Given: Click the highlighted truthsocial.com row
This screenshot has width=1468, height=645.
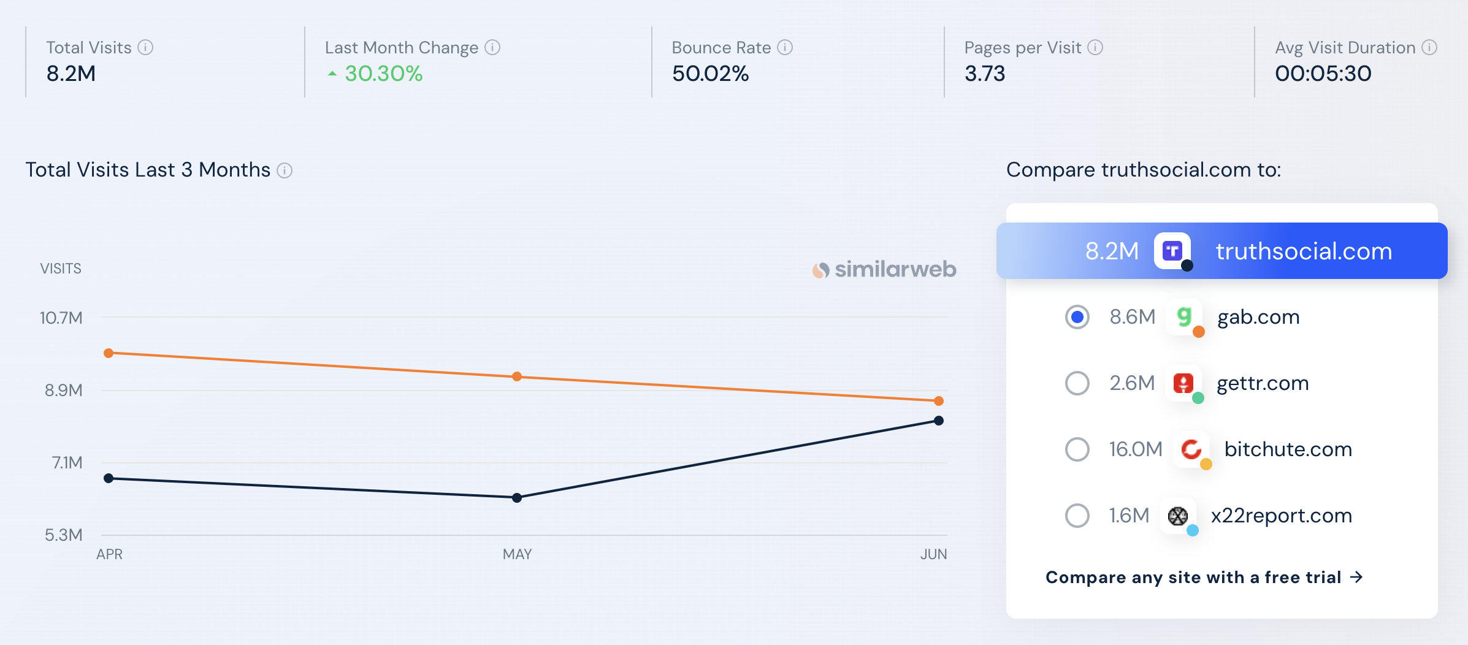Looking at the screenshot, I should 1303,251.
